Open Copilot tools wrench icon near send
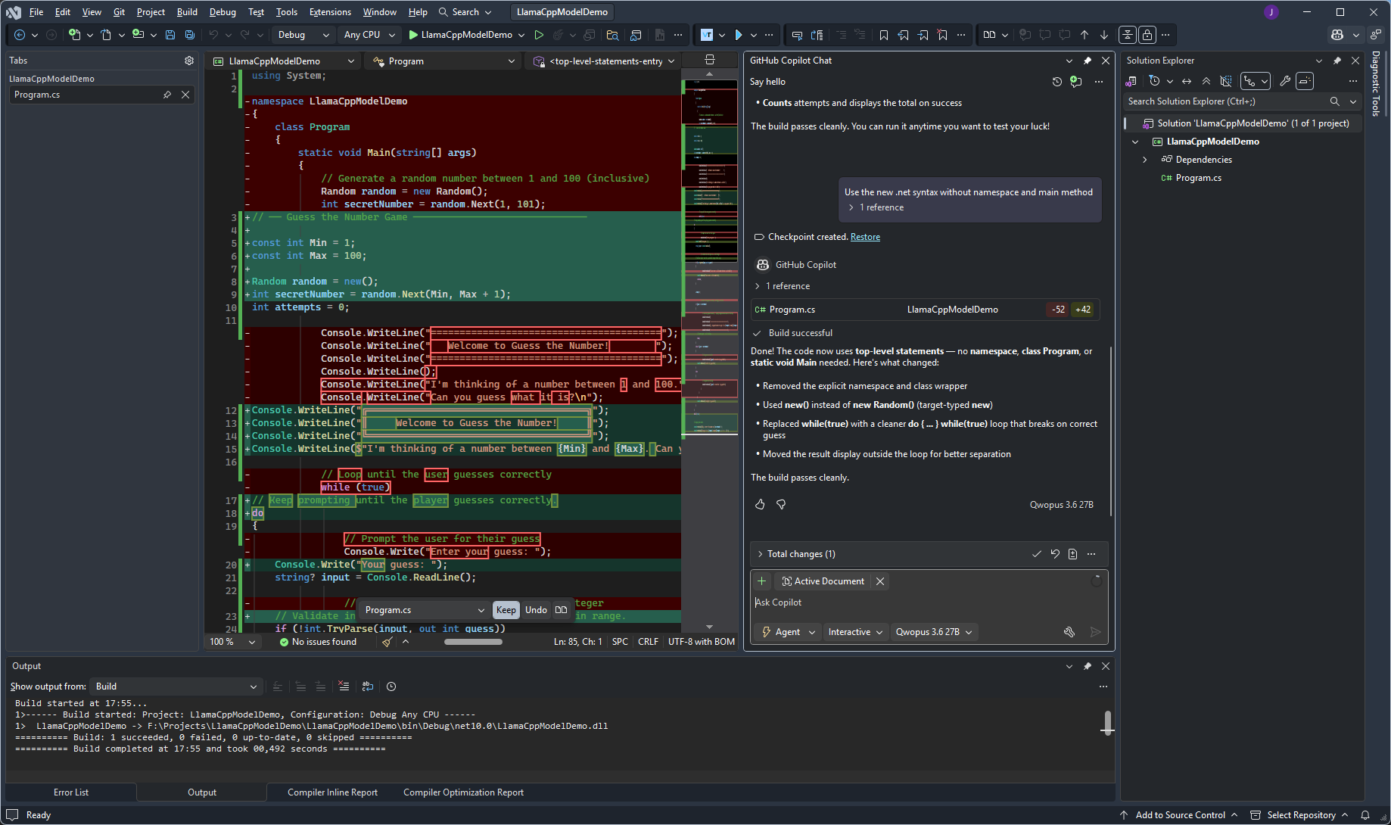This screenshot has height=825, width=1391. coord(1069,632)
